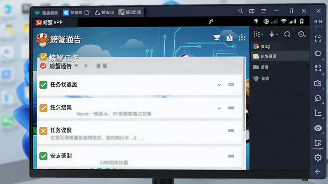The height and width of the screenshot is (184, 328).
Task: Click the screenshot camera icon in the right sidebar
Action: coord(318,83)
